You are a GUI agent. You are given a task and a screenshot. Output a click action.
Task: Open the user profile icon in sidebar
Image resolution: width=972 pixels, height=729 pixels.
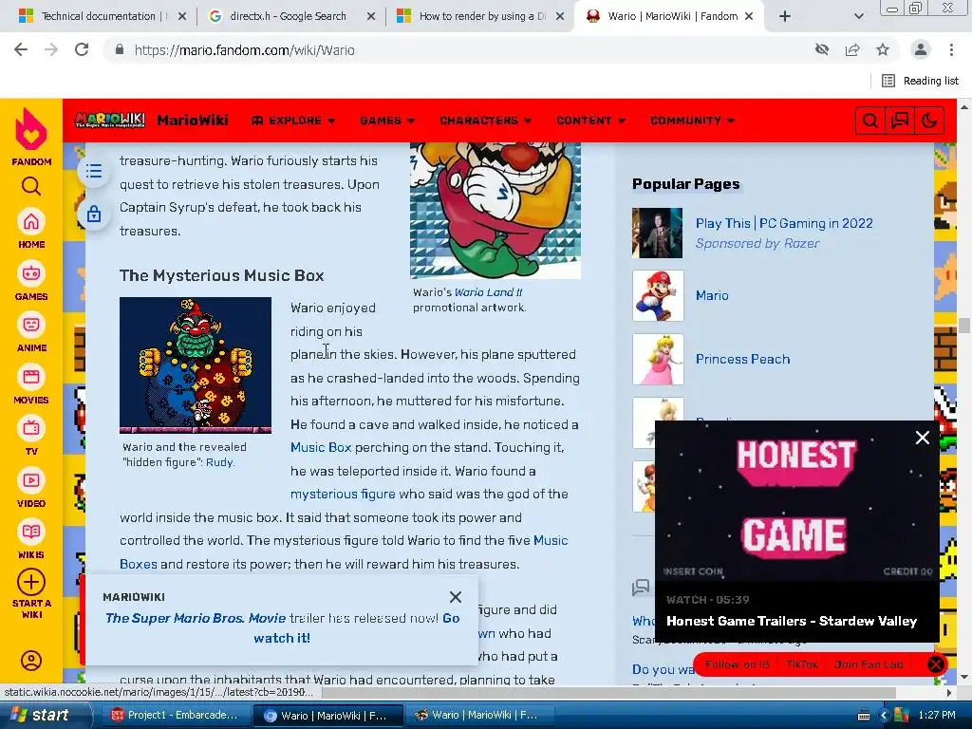point(31,661)
